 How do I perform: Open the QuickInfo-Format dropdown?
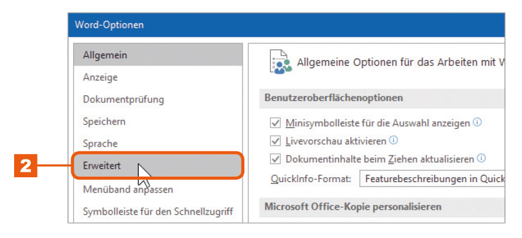click(432, 178)
